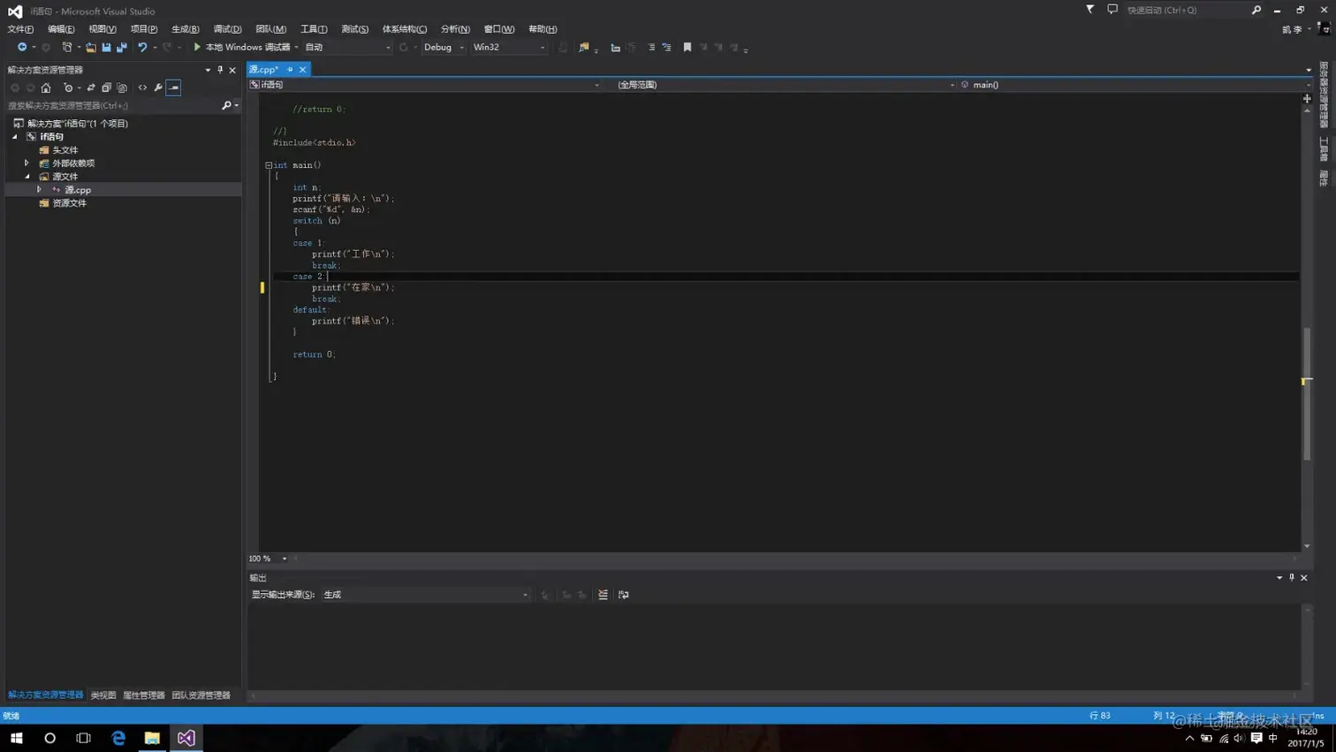Open File Explorer from the taskbar
Viewport: 1336px width, 752px height.
152,738
